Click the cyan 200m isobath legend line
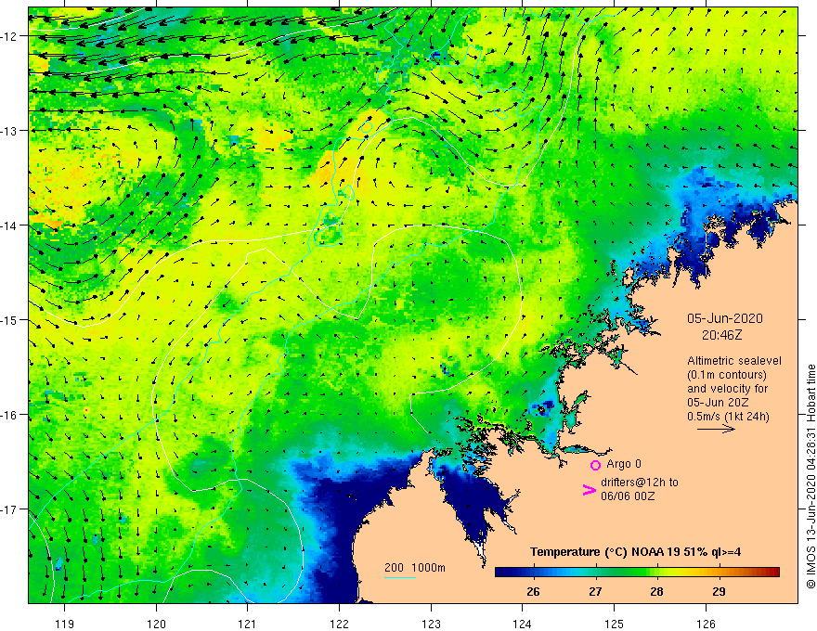This screenshot has height=631, width=817. (x=399, y=577)
